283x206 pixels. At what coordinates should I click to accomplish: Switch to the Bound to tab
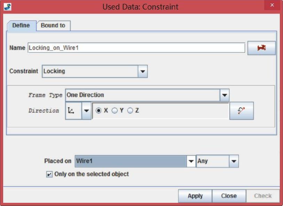point(53,25)
